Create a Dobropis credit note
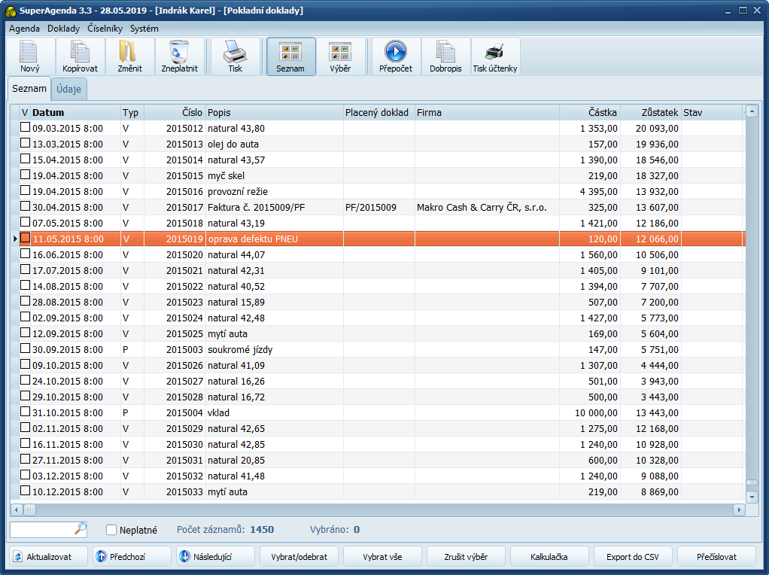Image resolution: width=769 pixels, height=575 pixels. pos(445,56)
